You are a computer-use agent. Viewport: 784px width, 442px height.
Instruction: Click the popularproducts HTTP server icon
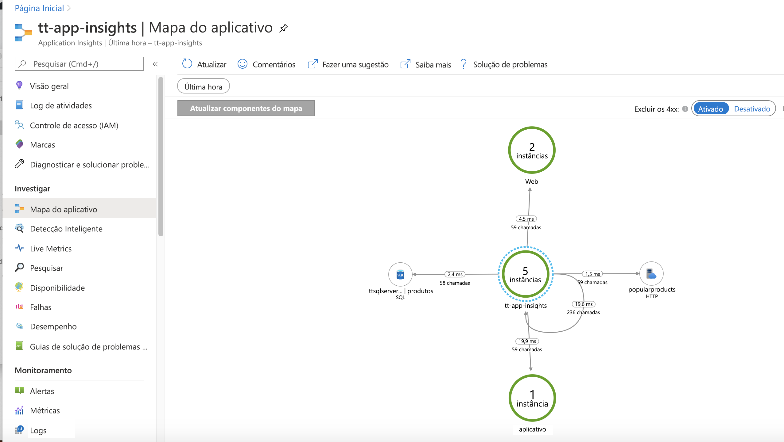point(651,274)
